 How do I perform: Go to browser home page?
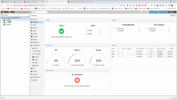point(11,5)
